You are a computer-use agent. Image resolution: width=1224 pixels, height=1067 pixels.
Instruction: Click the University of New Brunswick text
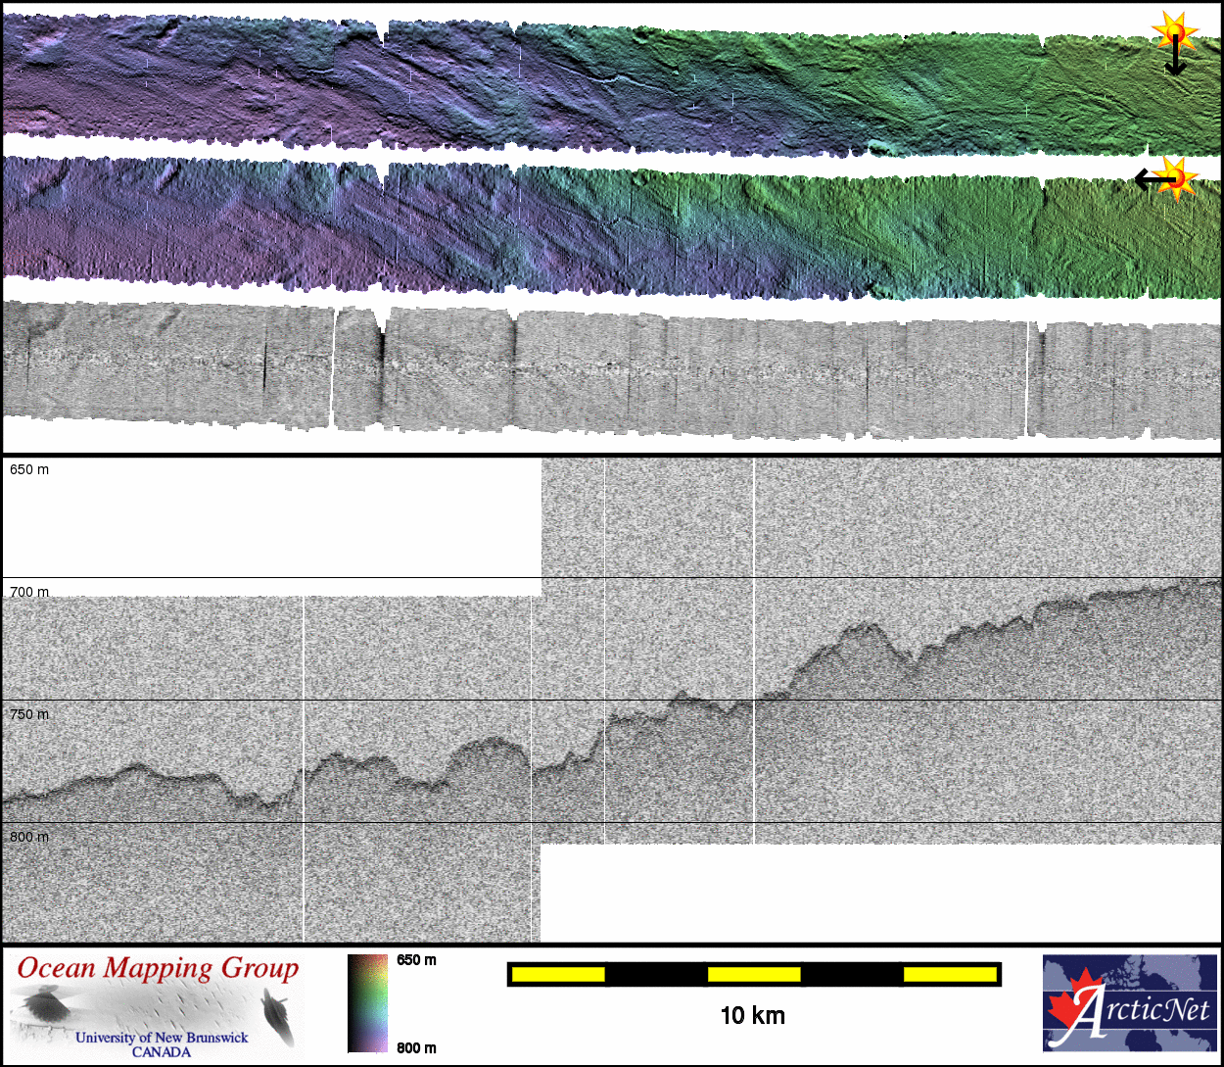(162, 1038)
